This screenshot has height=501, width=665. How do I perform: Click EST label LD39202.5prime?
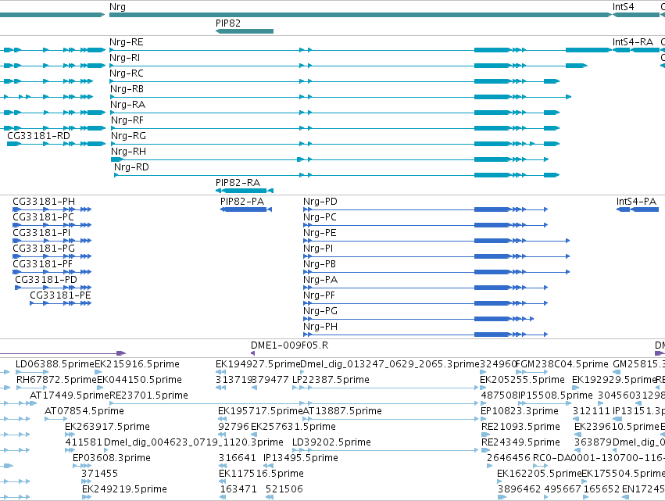pyautogui.click(x=331, y=442)
